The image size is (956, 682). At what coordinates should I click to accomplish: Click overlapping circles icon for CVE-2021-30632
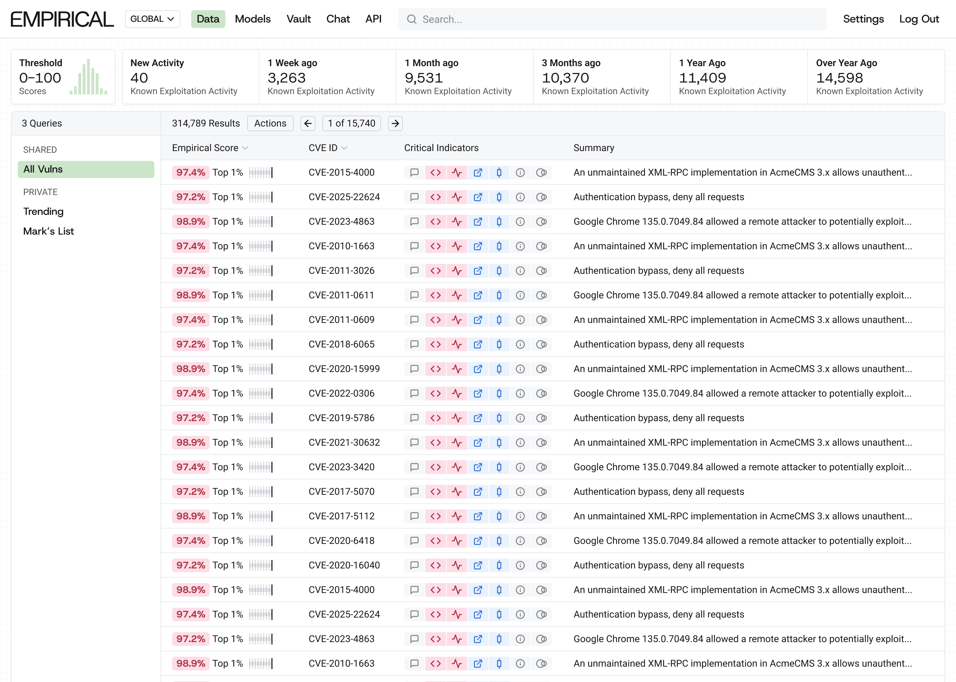click(x=542, y=443)
